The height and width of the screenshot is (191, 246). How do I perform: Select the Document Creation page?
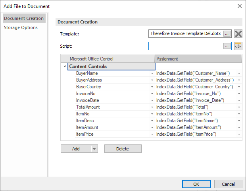(x=24, y=18)
